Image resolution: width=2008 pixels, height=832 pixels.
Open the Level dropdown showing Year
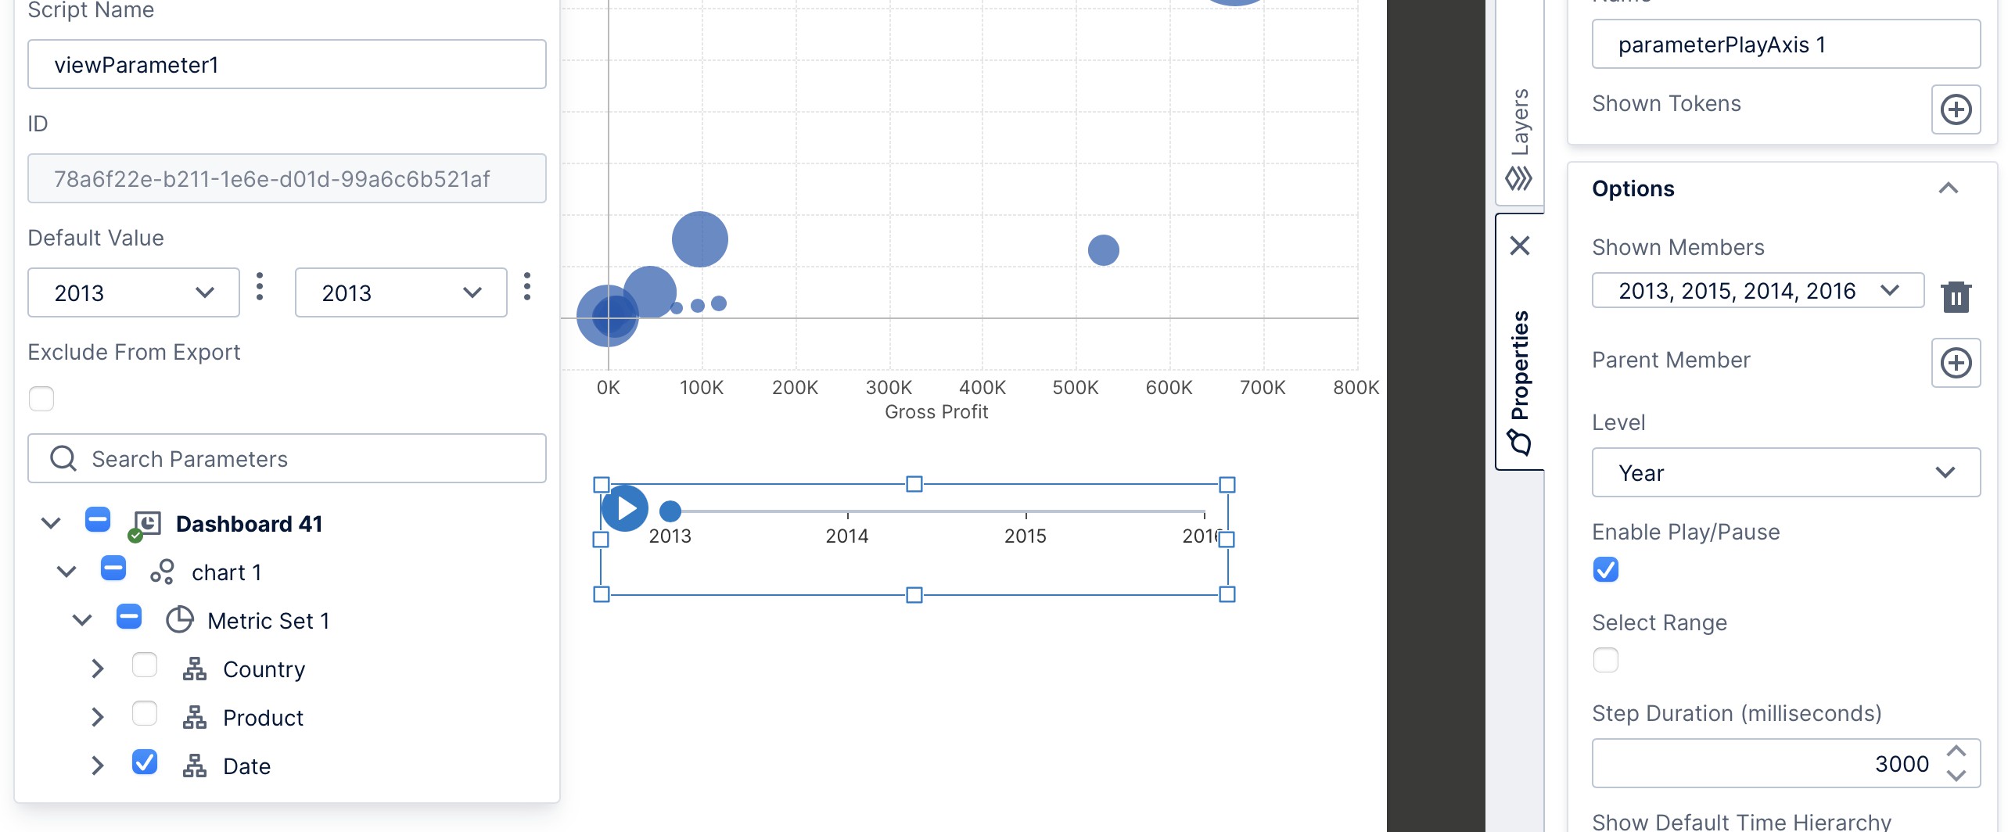click(1785, 472)
